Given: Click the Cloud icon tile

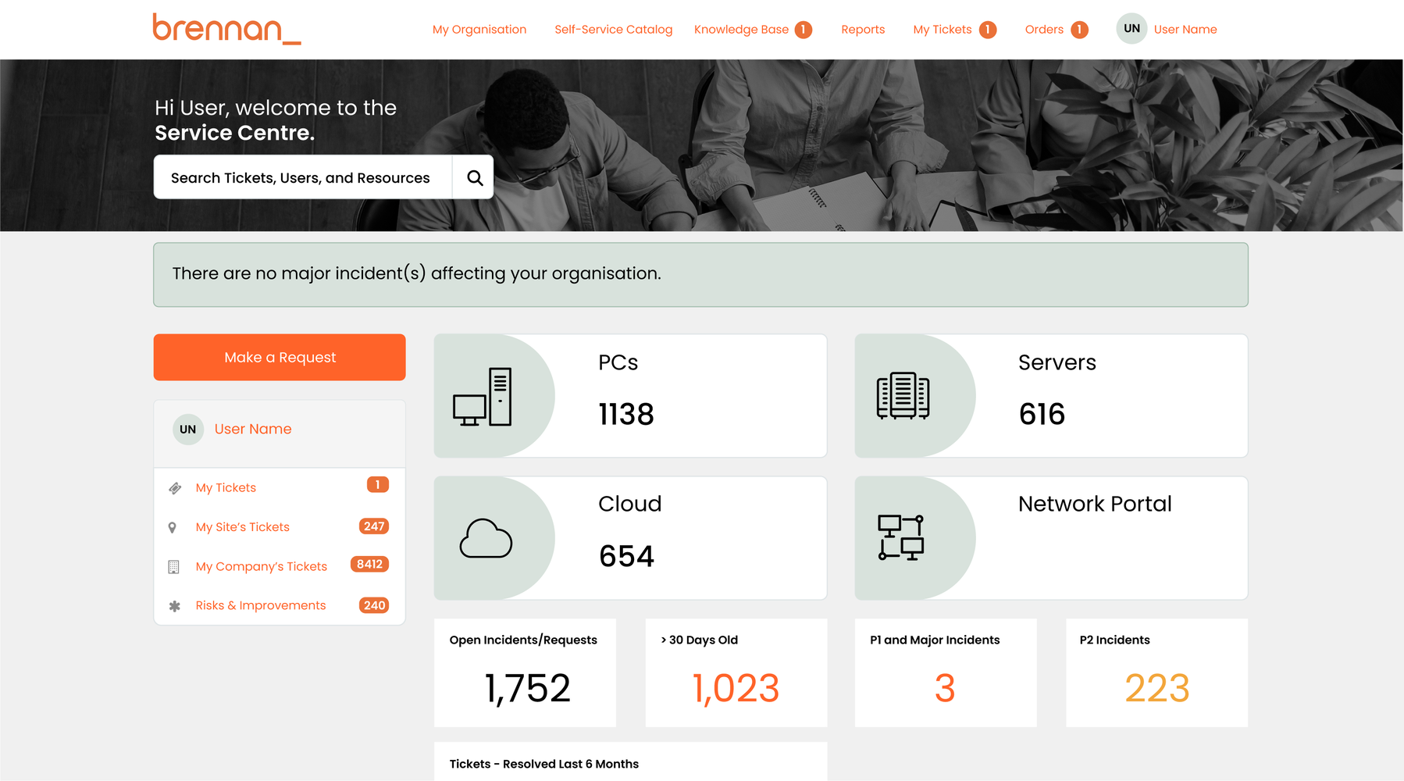Looking at the screenshot, I should pyautogui.click(x=486, y=538).
